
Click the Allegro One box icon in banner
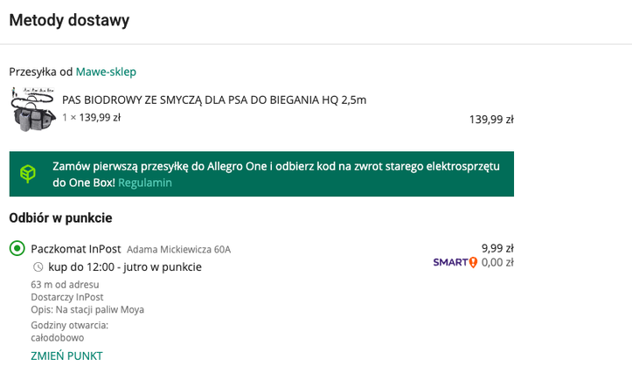click(29, 174)
